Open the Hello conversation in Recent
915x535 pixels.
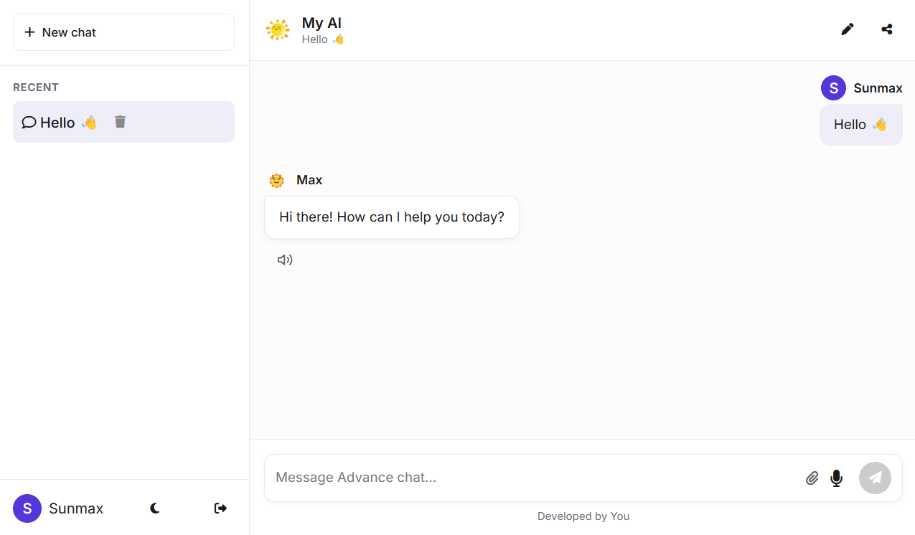point(59,123)
